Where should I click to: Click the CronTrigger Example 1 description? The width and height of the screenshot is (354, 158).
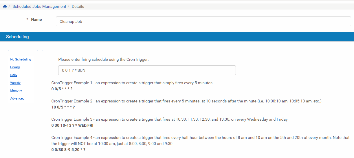pyautogui.click(x=132, y=83)
